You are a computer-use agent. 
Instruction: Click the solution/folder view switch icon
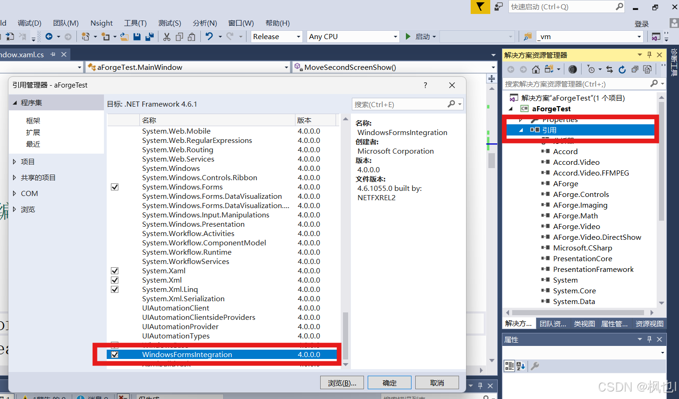click(x=549, y=69)
